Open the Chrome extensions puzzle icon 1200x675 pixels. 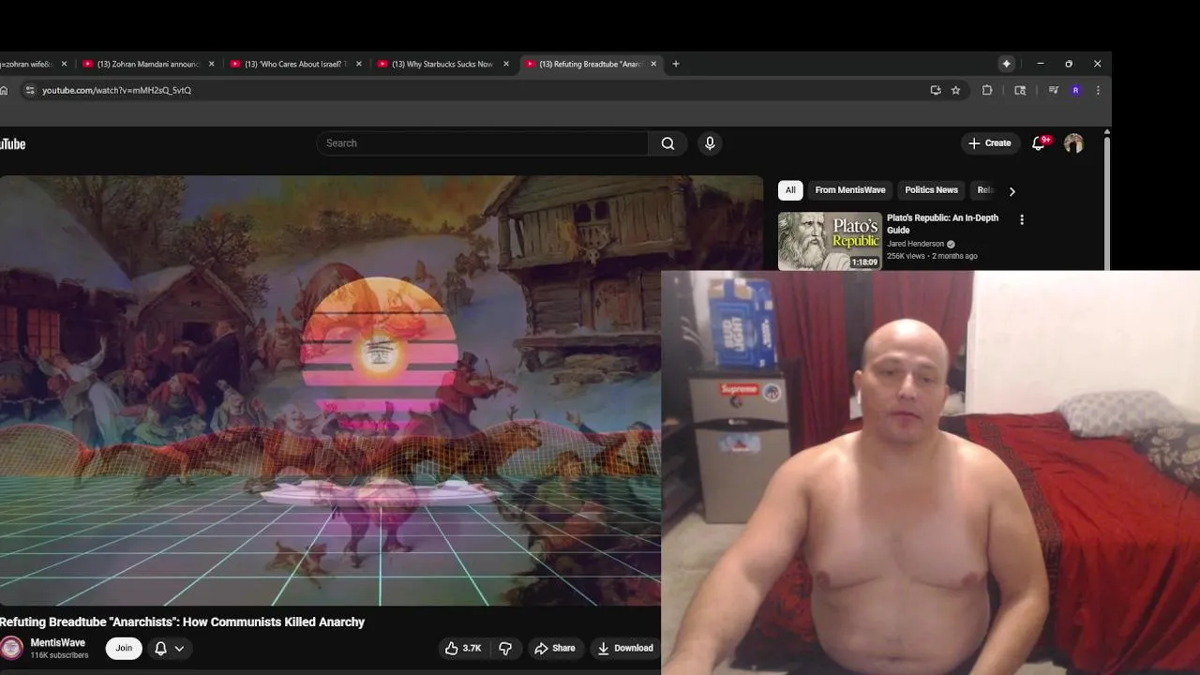(987, 90)
